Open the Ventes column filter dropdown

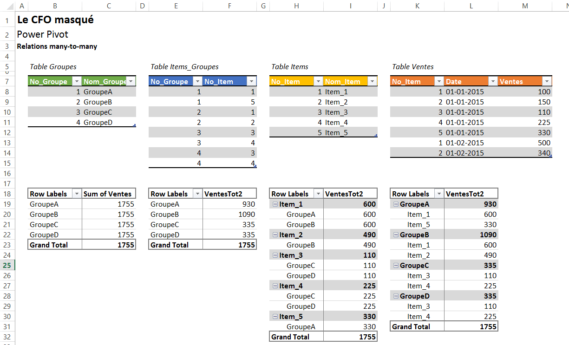pos(547,82)
